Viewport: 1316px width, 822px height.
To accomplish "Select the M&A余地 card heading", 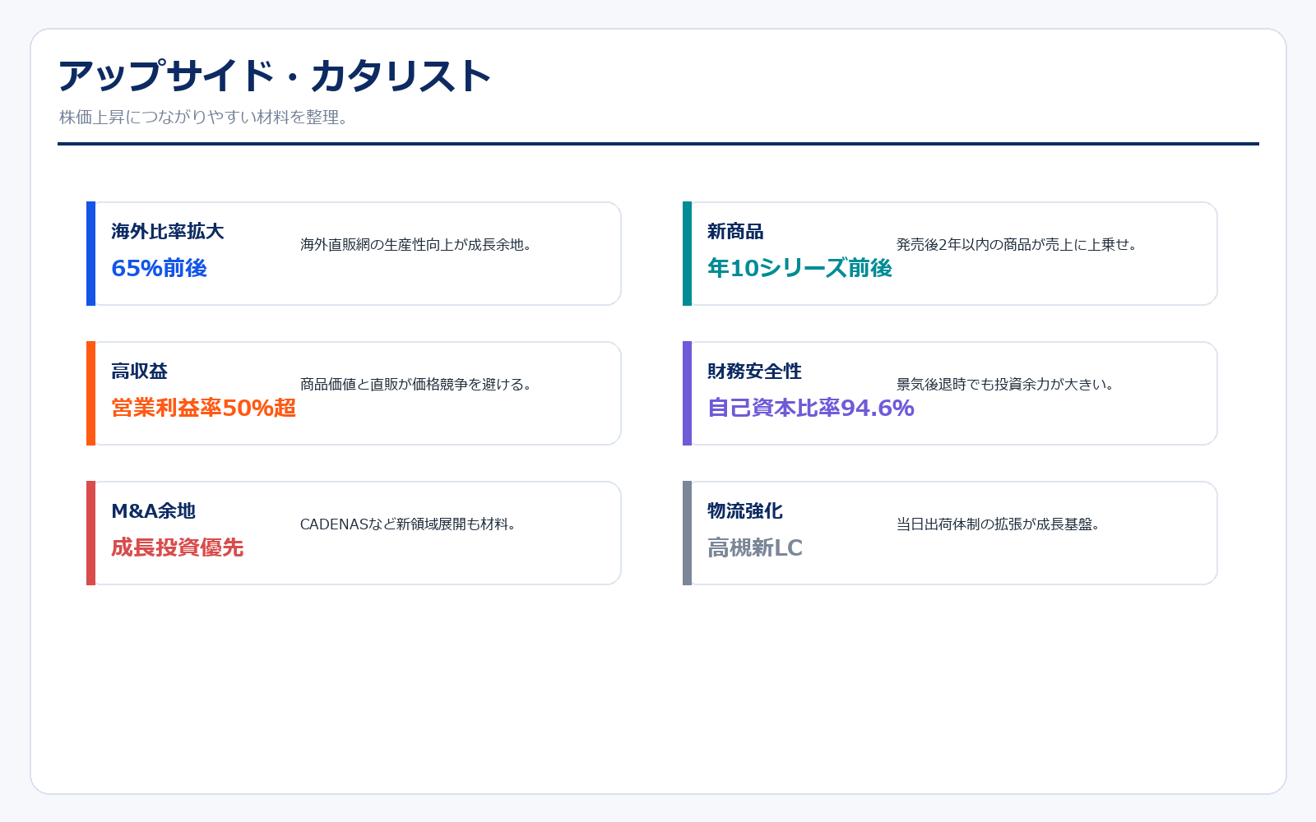I will click(154, 511).
